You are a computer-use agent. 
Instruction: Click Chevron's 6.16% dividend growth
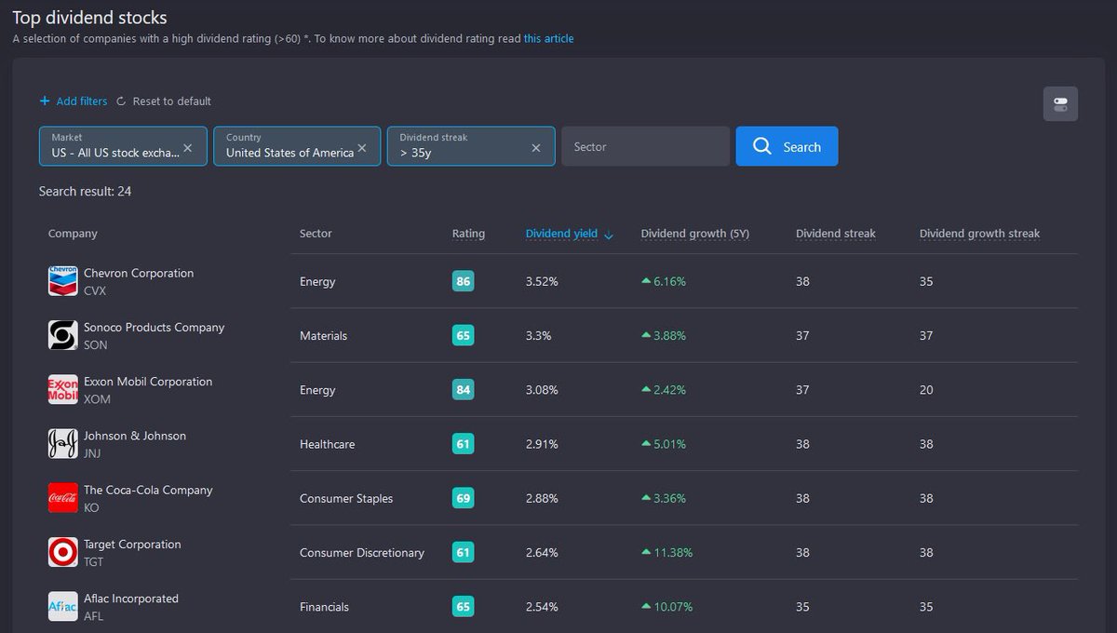tap(663, 281)
